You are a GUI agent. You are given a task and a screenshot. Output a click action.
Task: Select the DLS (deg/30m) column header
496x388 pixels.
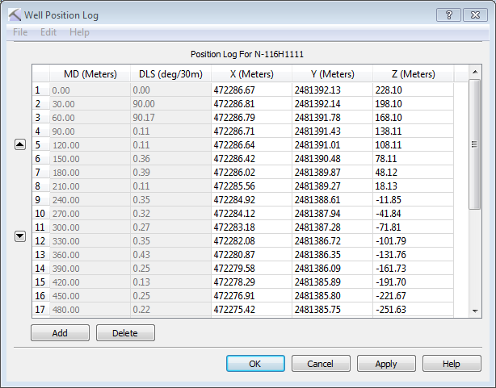click(169, 74)
